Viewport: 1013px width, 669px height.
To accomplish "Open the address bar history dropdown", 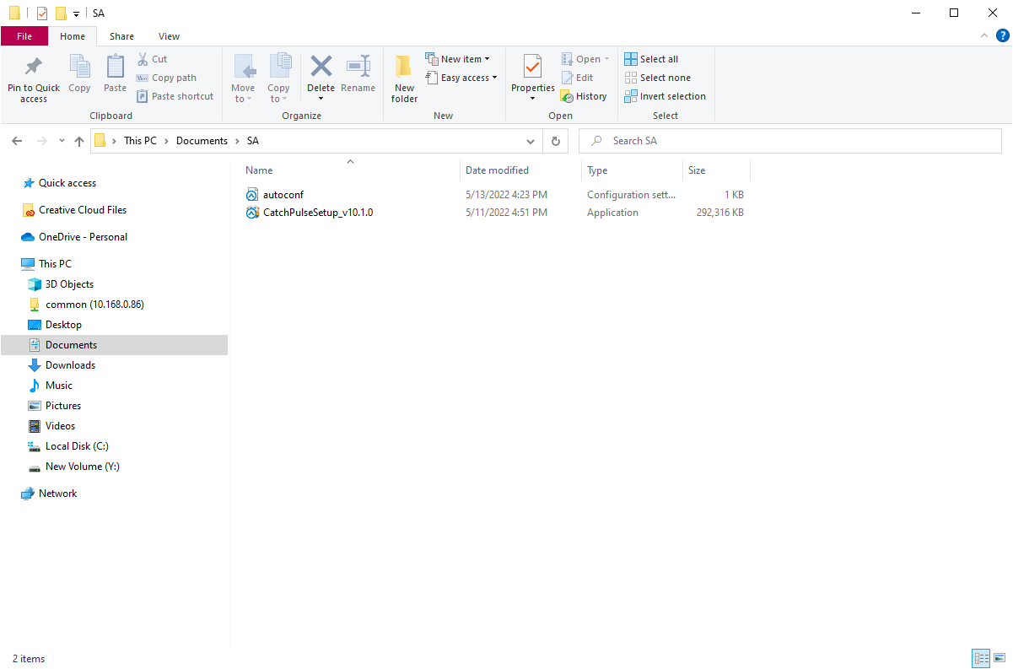I will point(531,141).
